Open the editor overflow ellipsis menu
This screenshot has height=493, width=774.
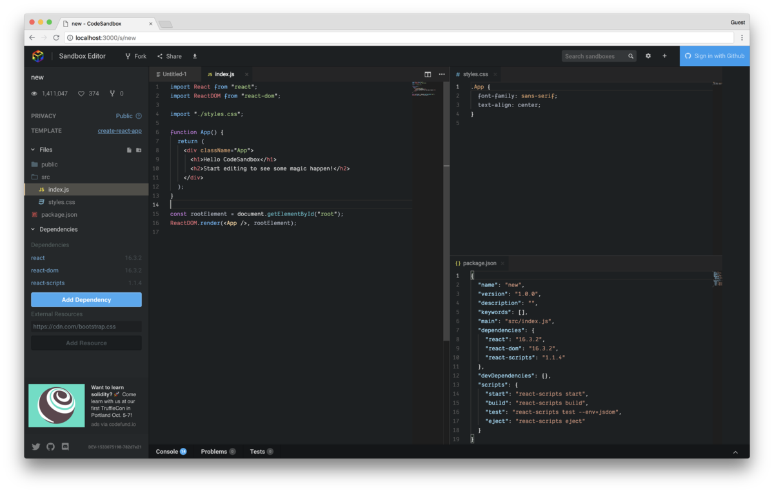pyautogui.click(x=441, y=74)
